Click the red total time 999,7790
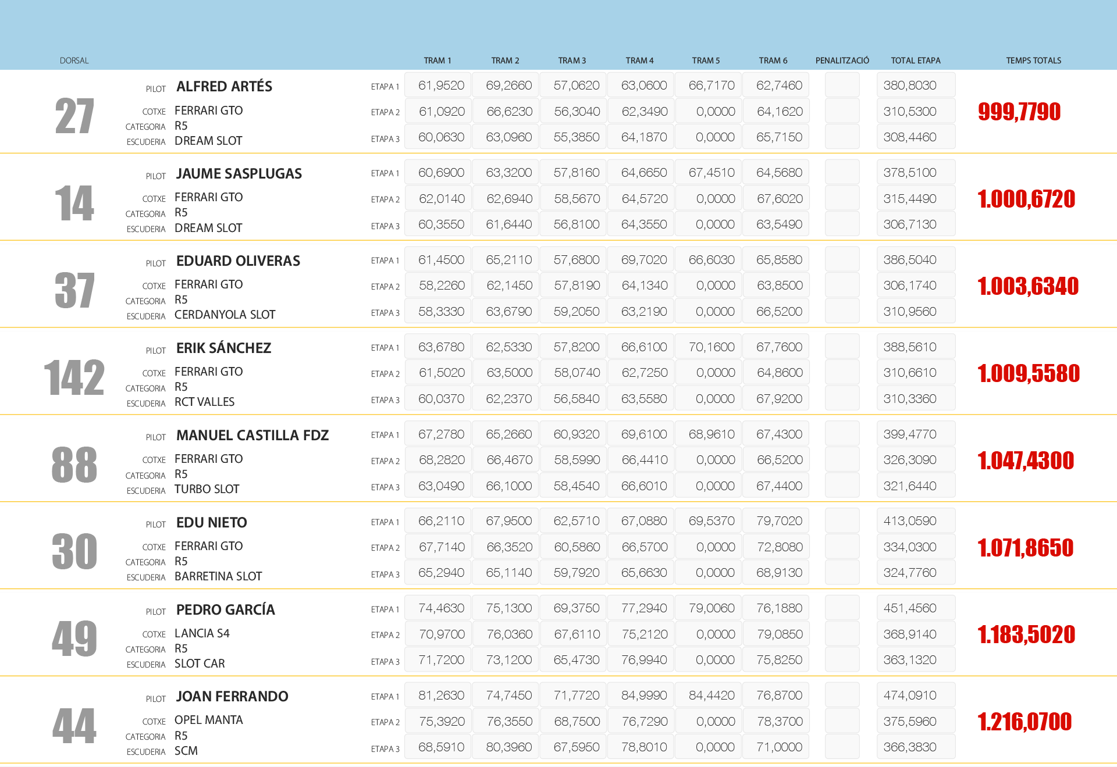 (x=1019, y=112)
